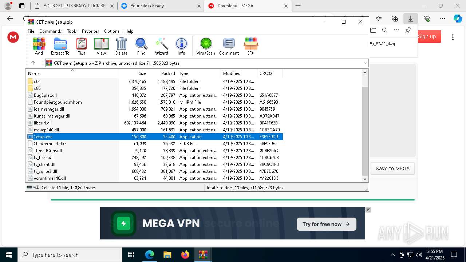Select Setup.exe in the file list

(x=155, y=137)
